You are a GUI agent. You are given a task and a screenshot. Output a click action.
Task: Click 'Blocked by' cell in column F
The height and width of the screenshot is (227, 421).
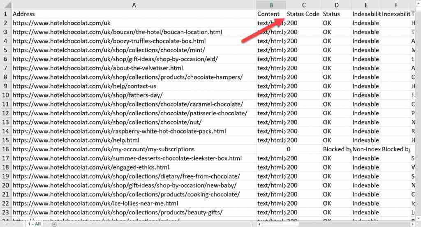pyautogui.click(x=396, y=149)
